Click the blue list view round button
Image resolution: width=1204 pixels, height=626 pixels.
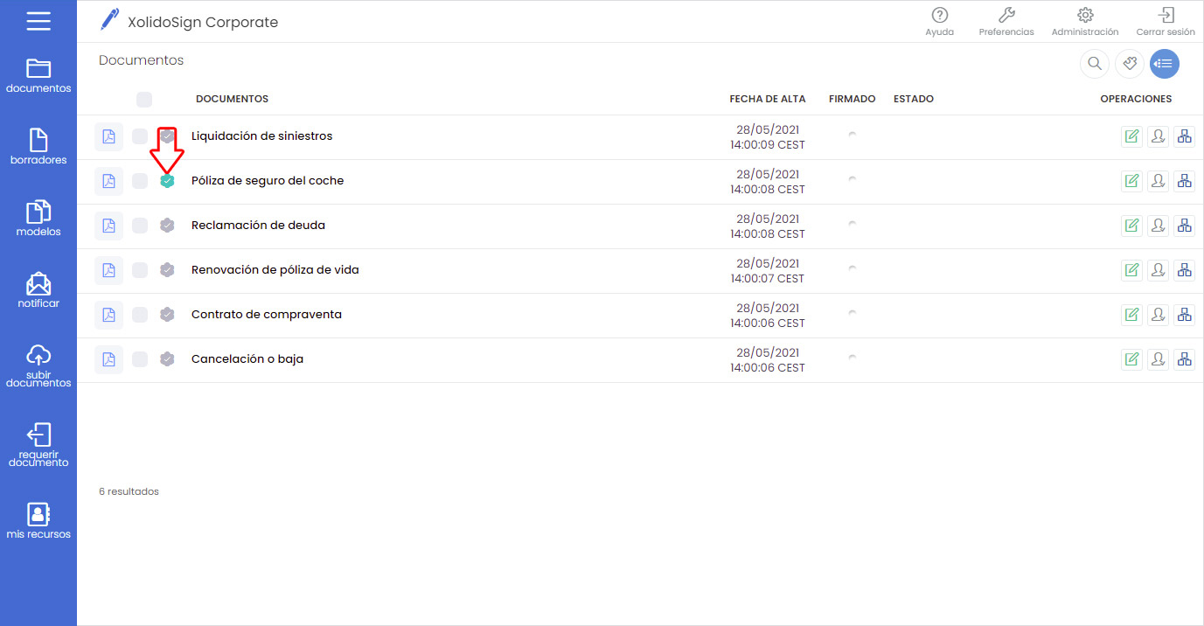pyautogui.click(x=1164, y=64)
